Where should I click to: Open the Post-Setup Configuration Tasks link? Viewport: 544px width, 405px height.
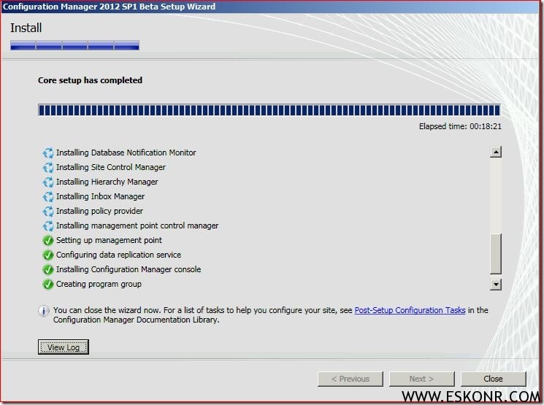[410, 310]
